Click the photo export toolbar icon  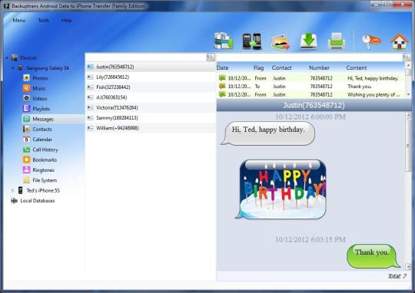[x=280, y=41]
